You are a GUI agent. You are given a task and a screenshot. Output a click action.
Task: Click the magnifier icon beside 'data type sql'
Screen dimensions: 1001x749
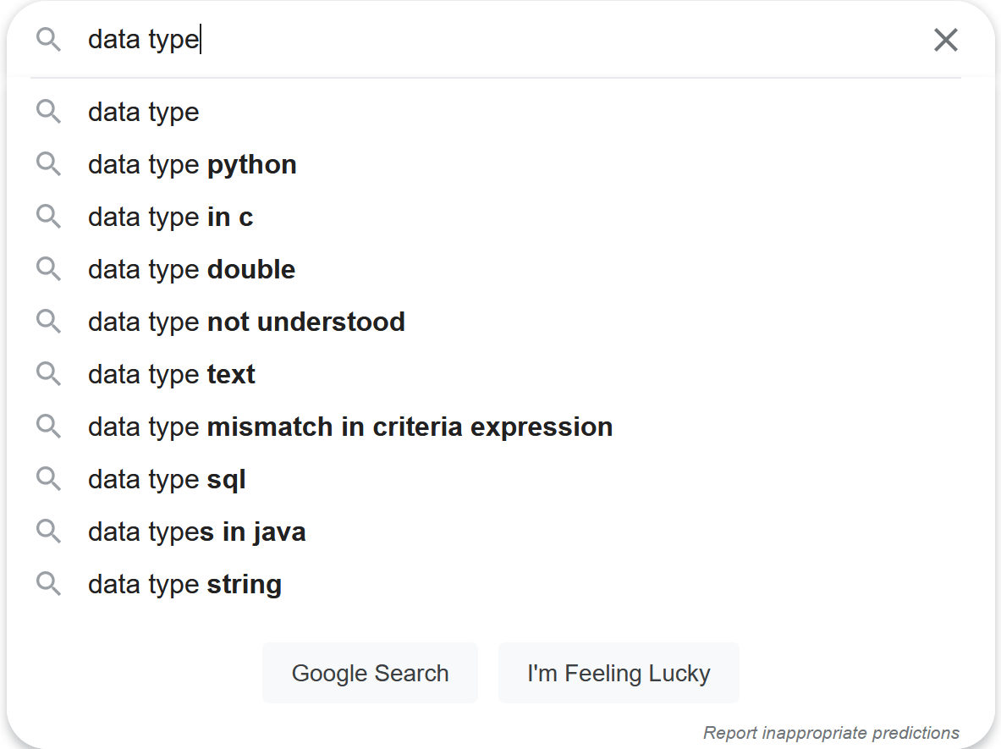click(x=48, y=479)
